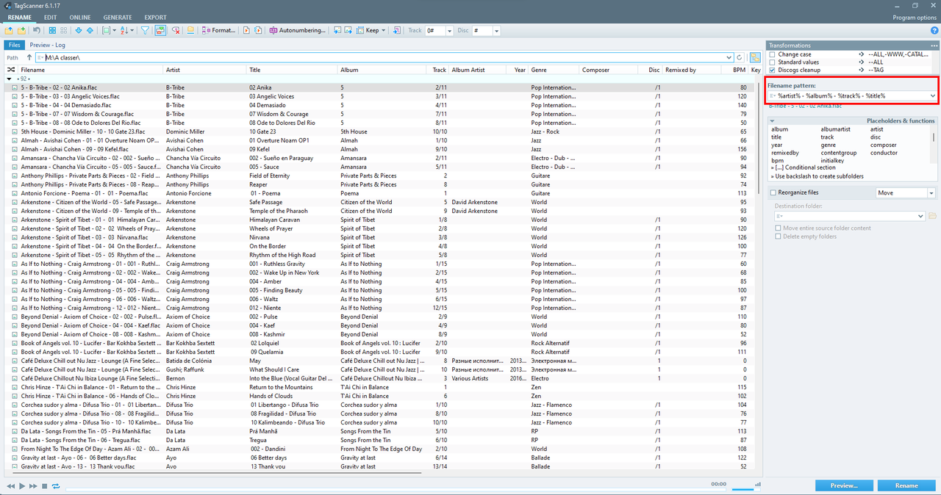Click the Placeholders list scrollbar

(935, 137)
